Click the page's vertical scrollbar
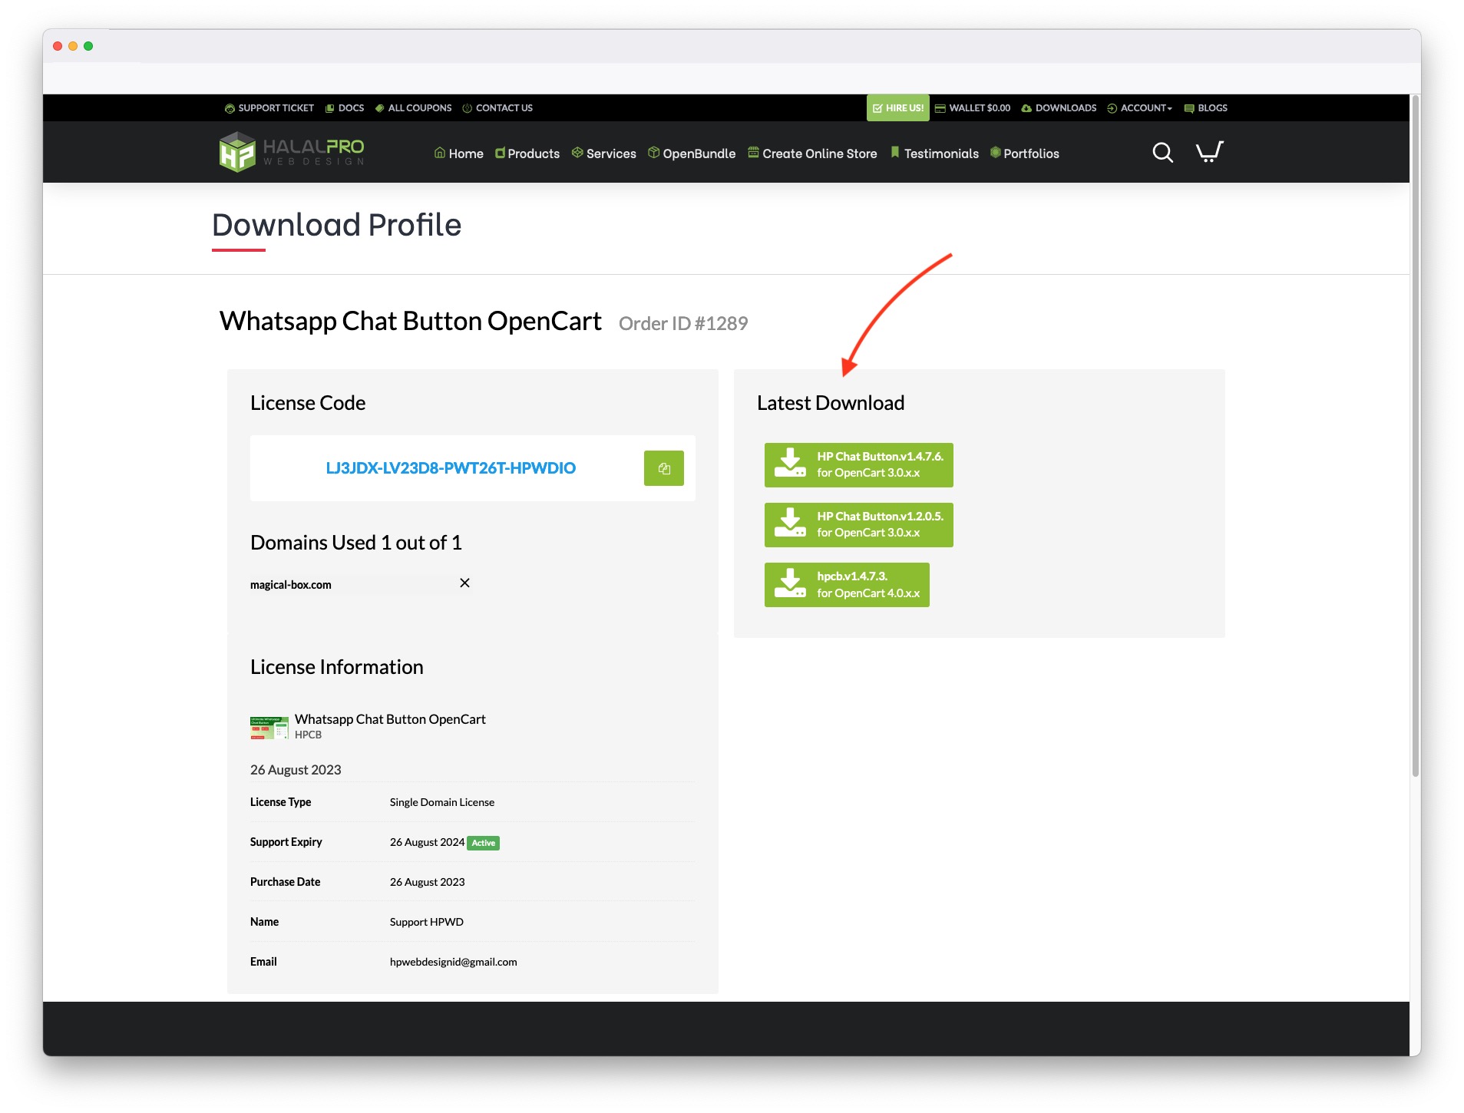The image size is (1464, 1113). tap(1415, 461)
